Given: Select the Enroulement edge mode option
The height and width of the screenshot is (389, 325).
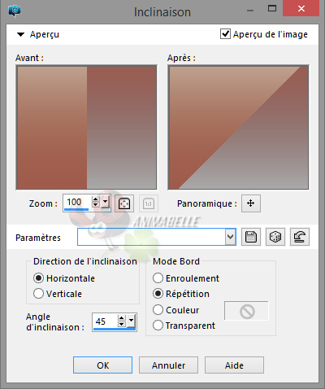Looking at the screenshot, I should (158, 278).
